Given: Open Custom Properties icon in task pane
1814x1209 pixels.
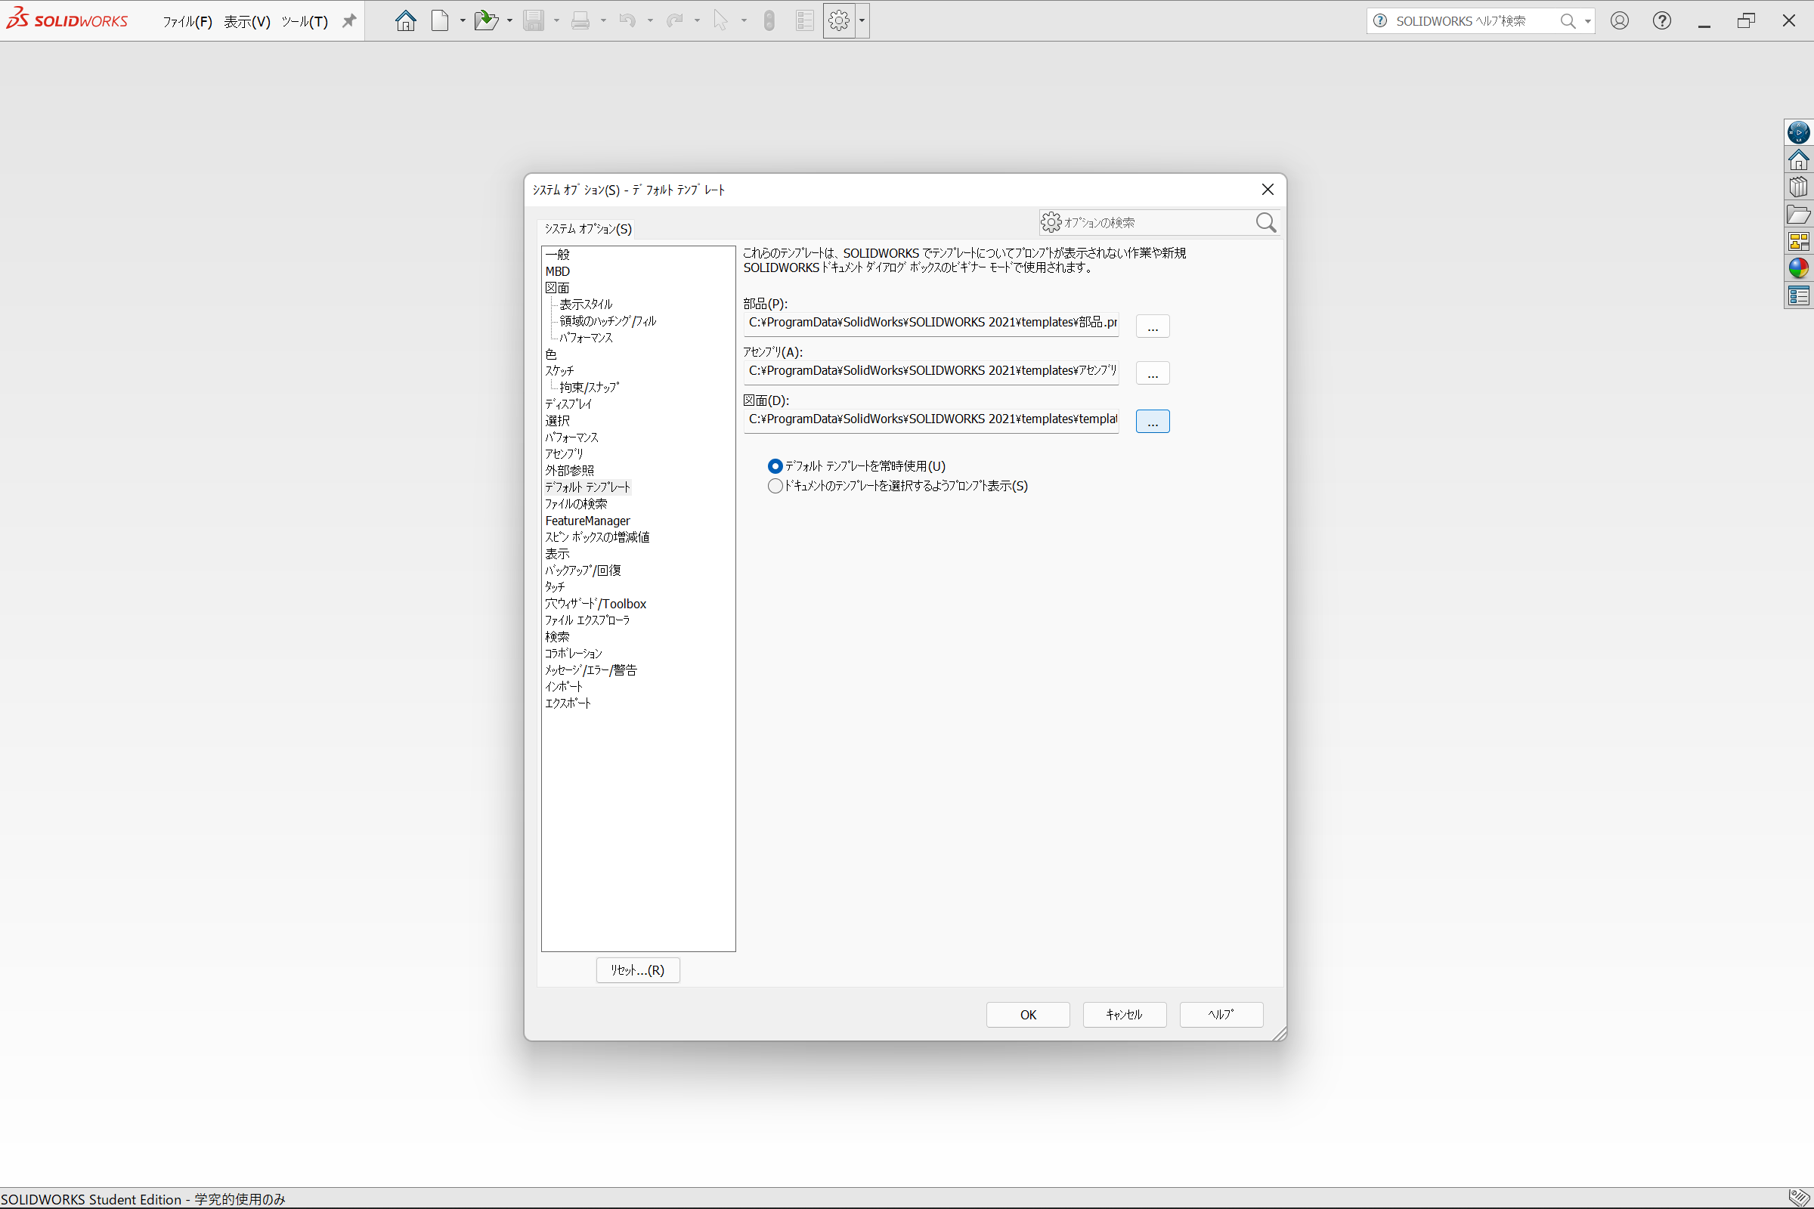Looking at the screenshot, I should click(1799, 296).
